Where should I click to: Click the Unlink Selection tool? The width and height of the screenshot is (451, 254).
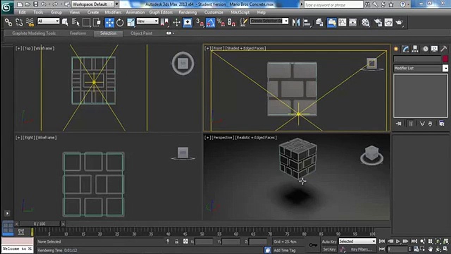(19, 23)
